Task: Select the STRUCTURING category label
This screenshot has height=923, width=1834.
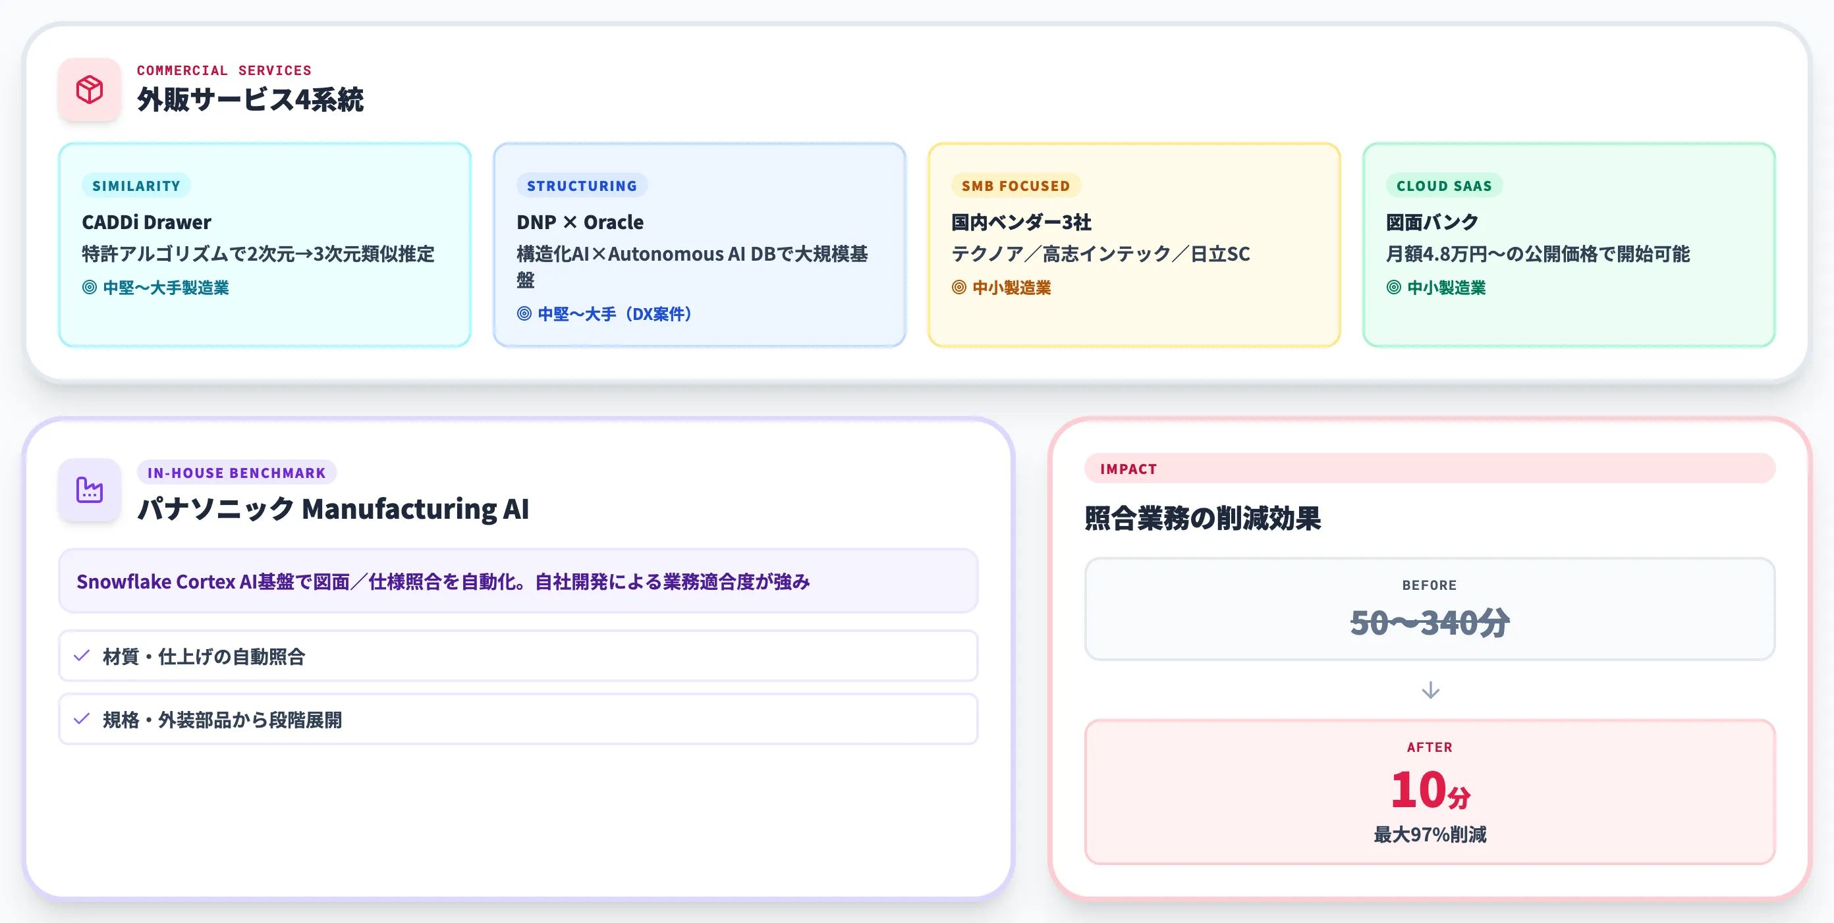Action: (582, 185)
